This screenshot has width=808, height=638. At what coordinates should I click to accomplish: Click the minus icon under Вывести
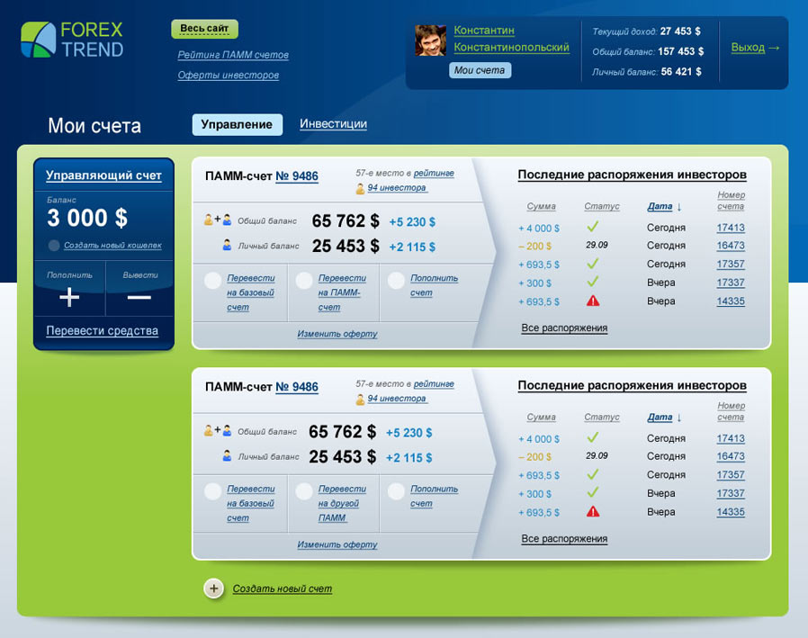tap(139, 298)
